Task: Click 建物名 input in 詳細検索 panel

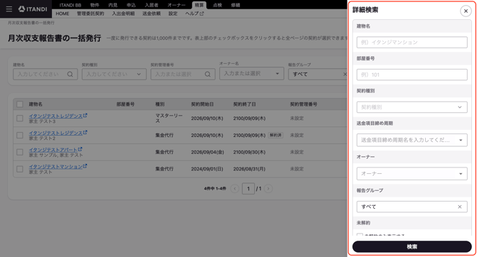Action: point(412,42)
